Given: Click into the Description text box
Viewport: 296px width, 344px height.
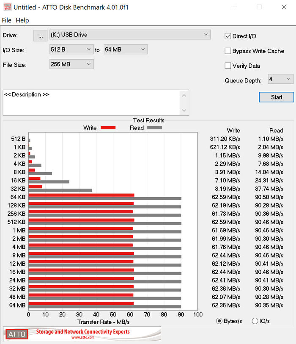Looking at the screenshot, I should pos(92,102).
